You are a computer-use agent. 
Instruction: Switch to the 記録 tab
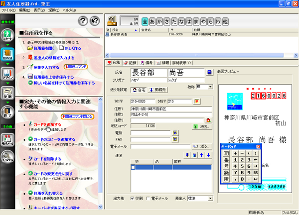[x=130, y=63]
